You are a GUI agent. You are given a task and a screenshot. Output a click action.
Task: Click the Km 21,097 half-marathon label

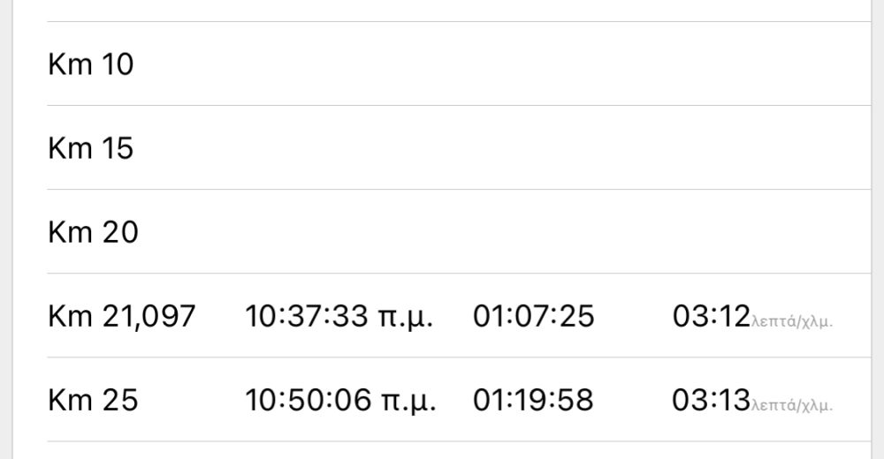(x=121, y=316)
